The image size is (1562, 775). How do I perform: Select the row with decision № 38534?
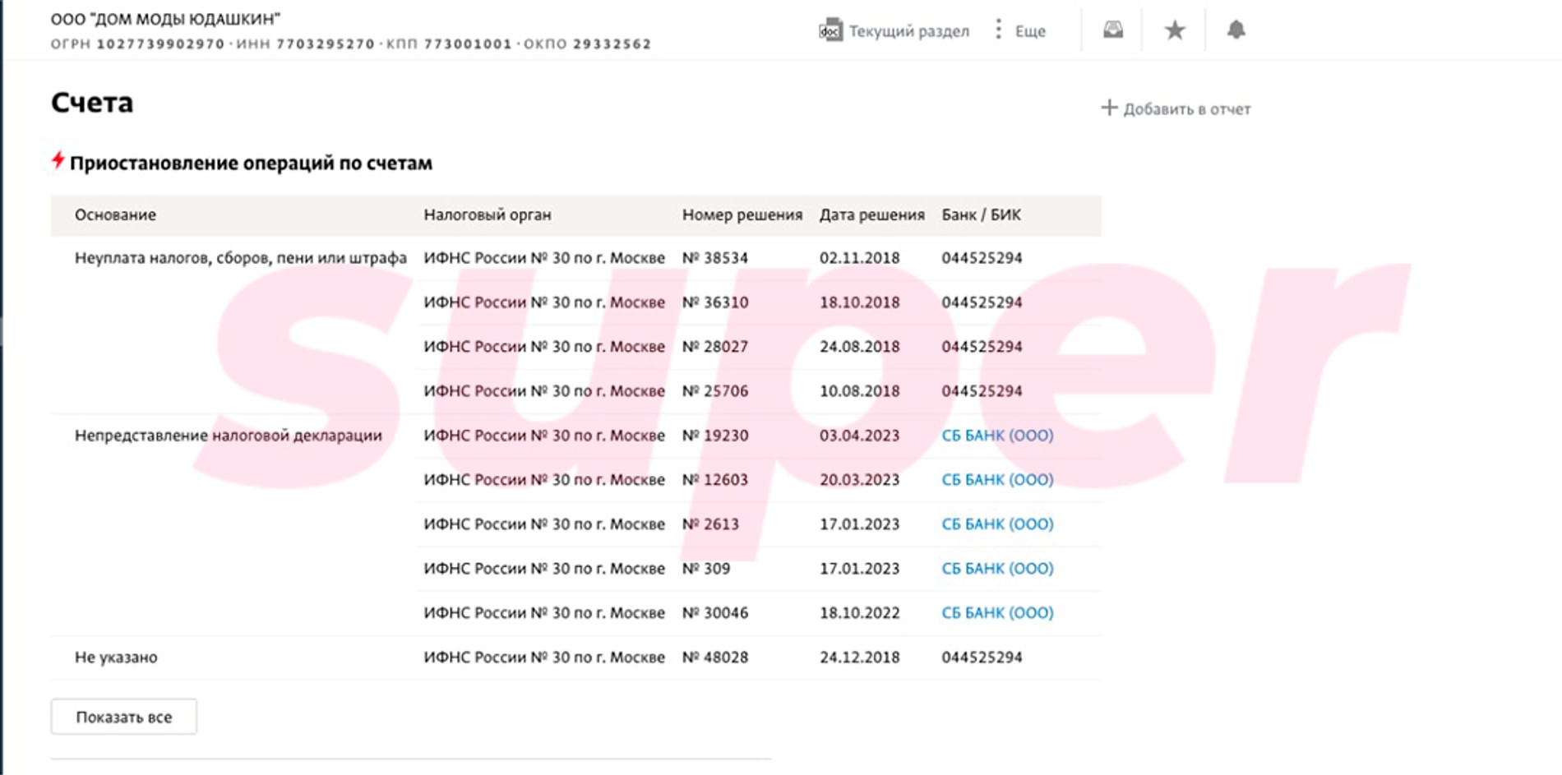(714, 258)
